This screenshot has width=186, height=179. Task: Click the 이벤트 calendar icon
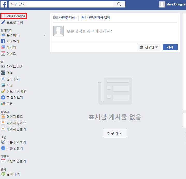pos(3,53)
